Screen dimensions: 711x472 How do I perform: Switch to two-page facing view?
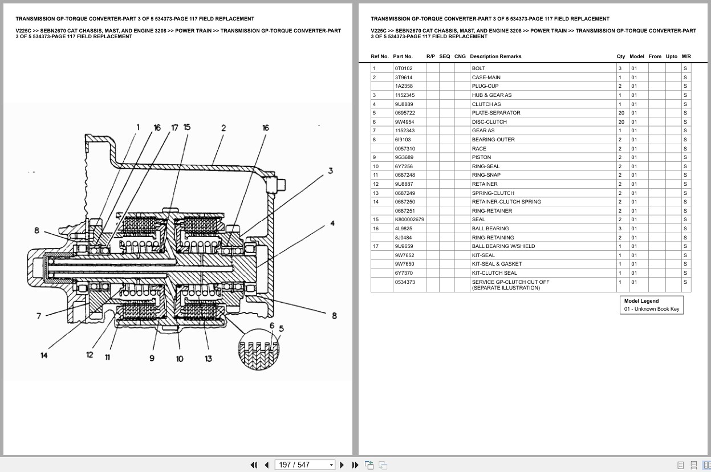[706, 465]
